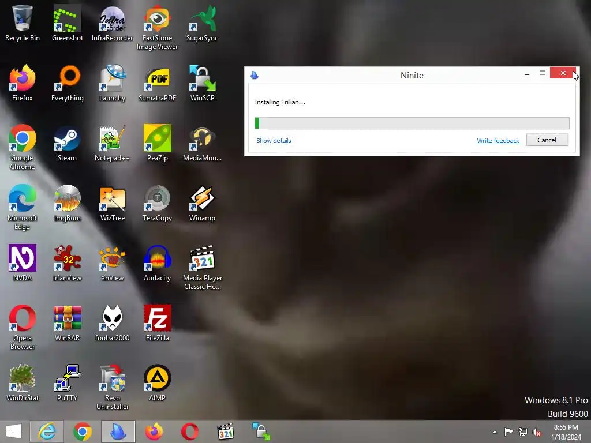
Task: Select the FileZilla desktop shortcut
Action: tap(157, 323)
